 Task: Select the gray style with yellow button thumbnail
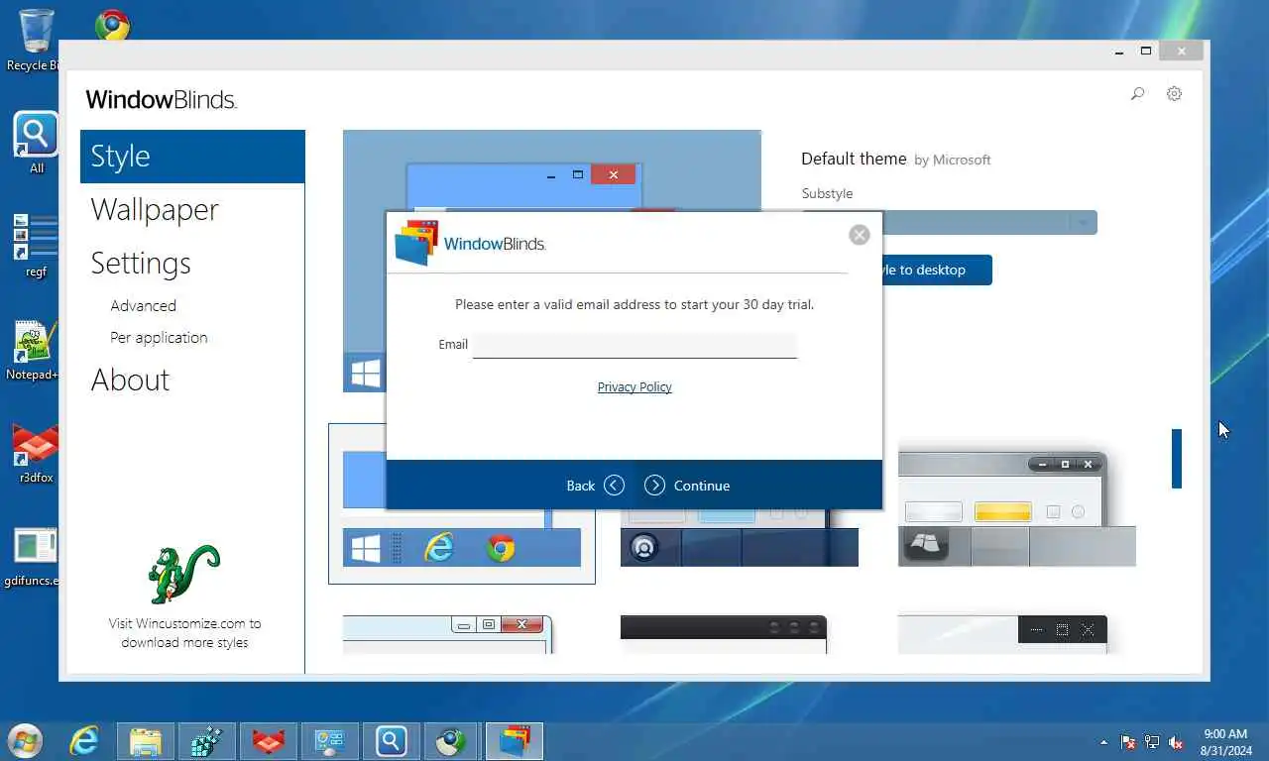[1017, 509]
